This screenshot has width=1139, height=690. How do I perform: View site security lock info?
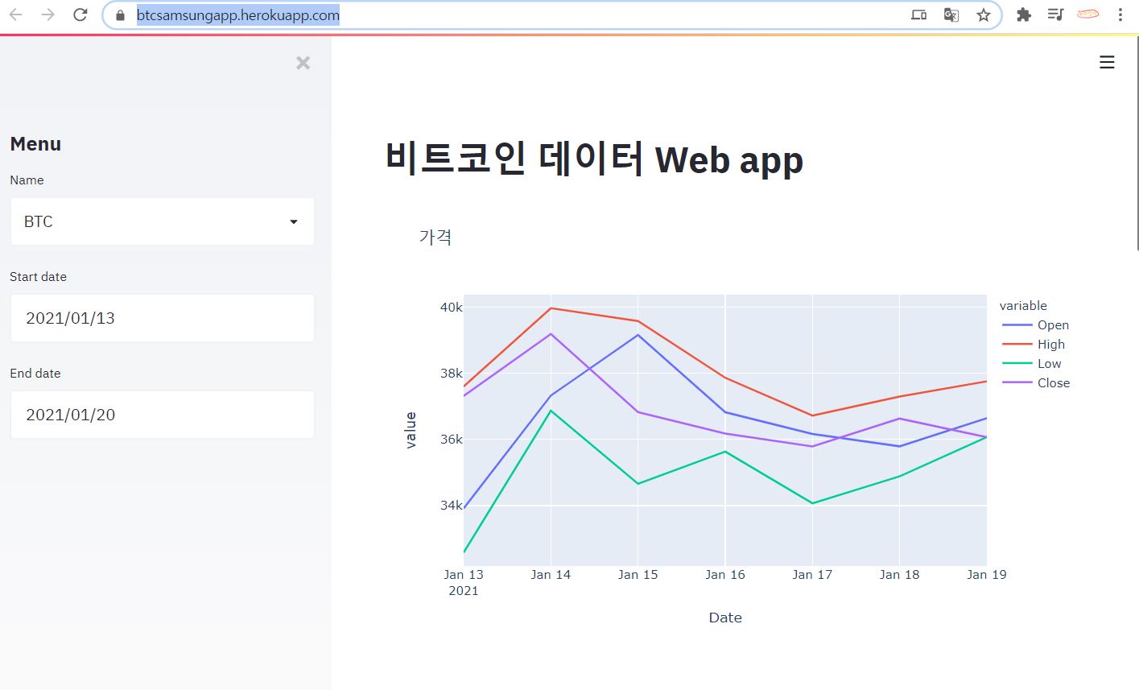(121, 15)
